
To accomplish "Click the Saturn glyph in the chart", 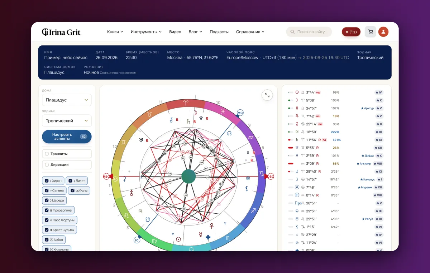I will [188, 121].
